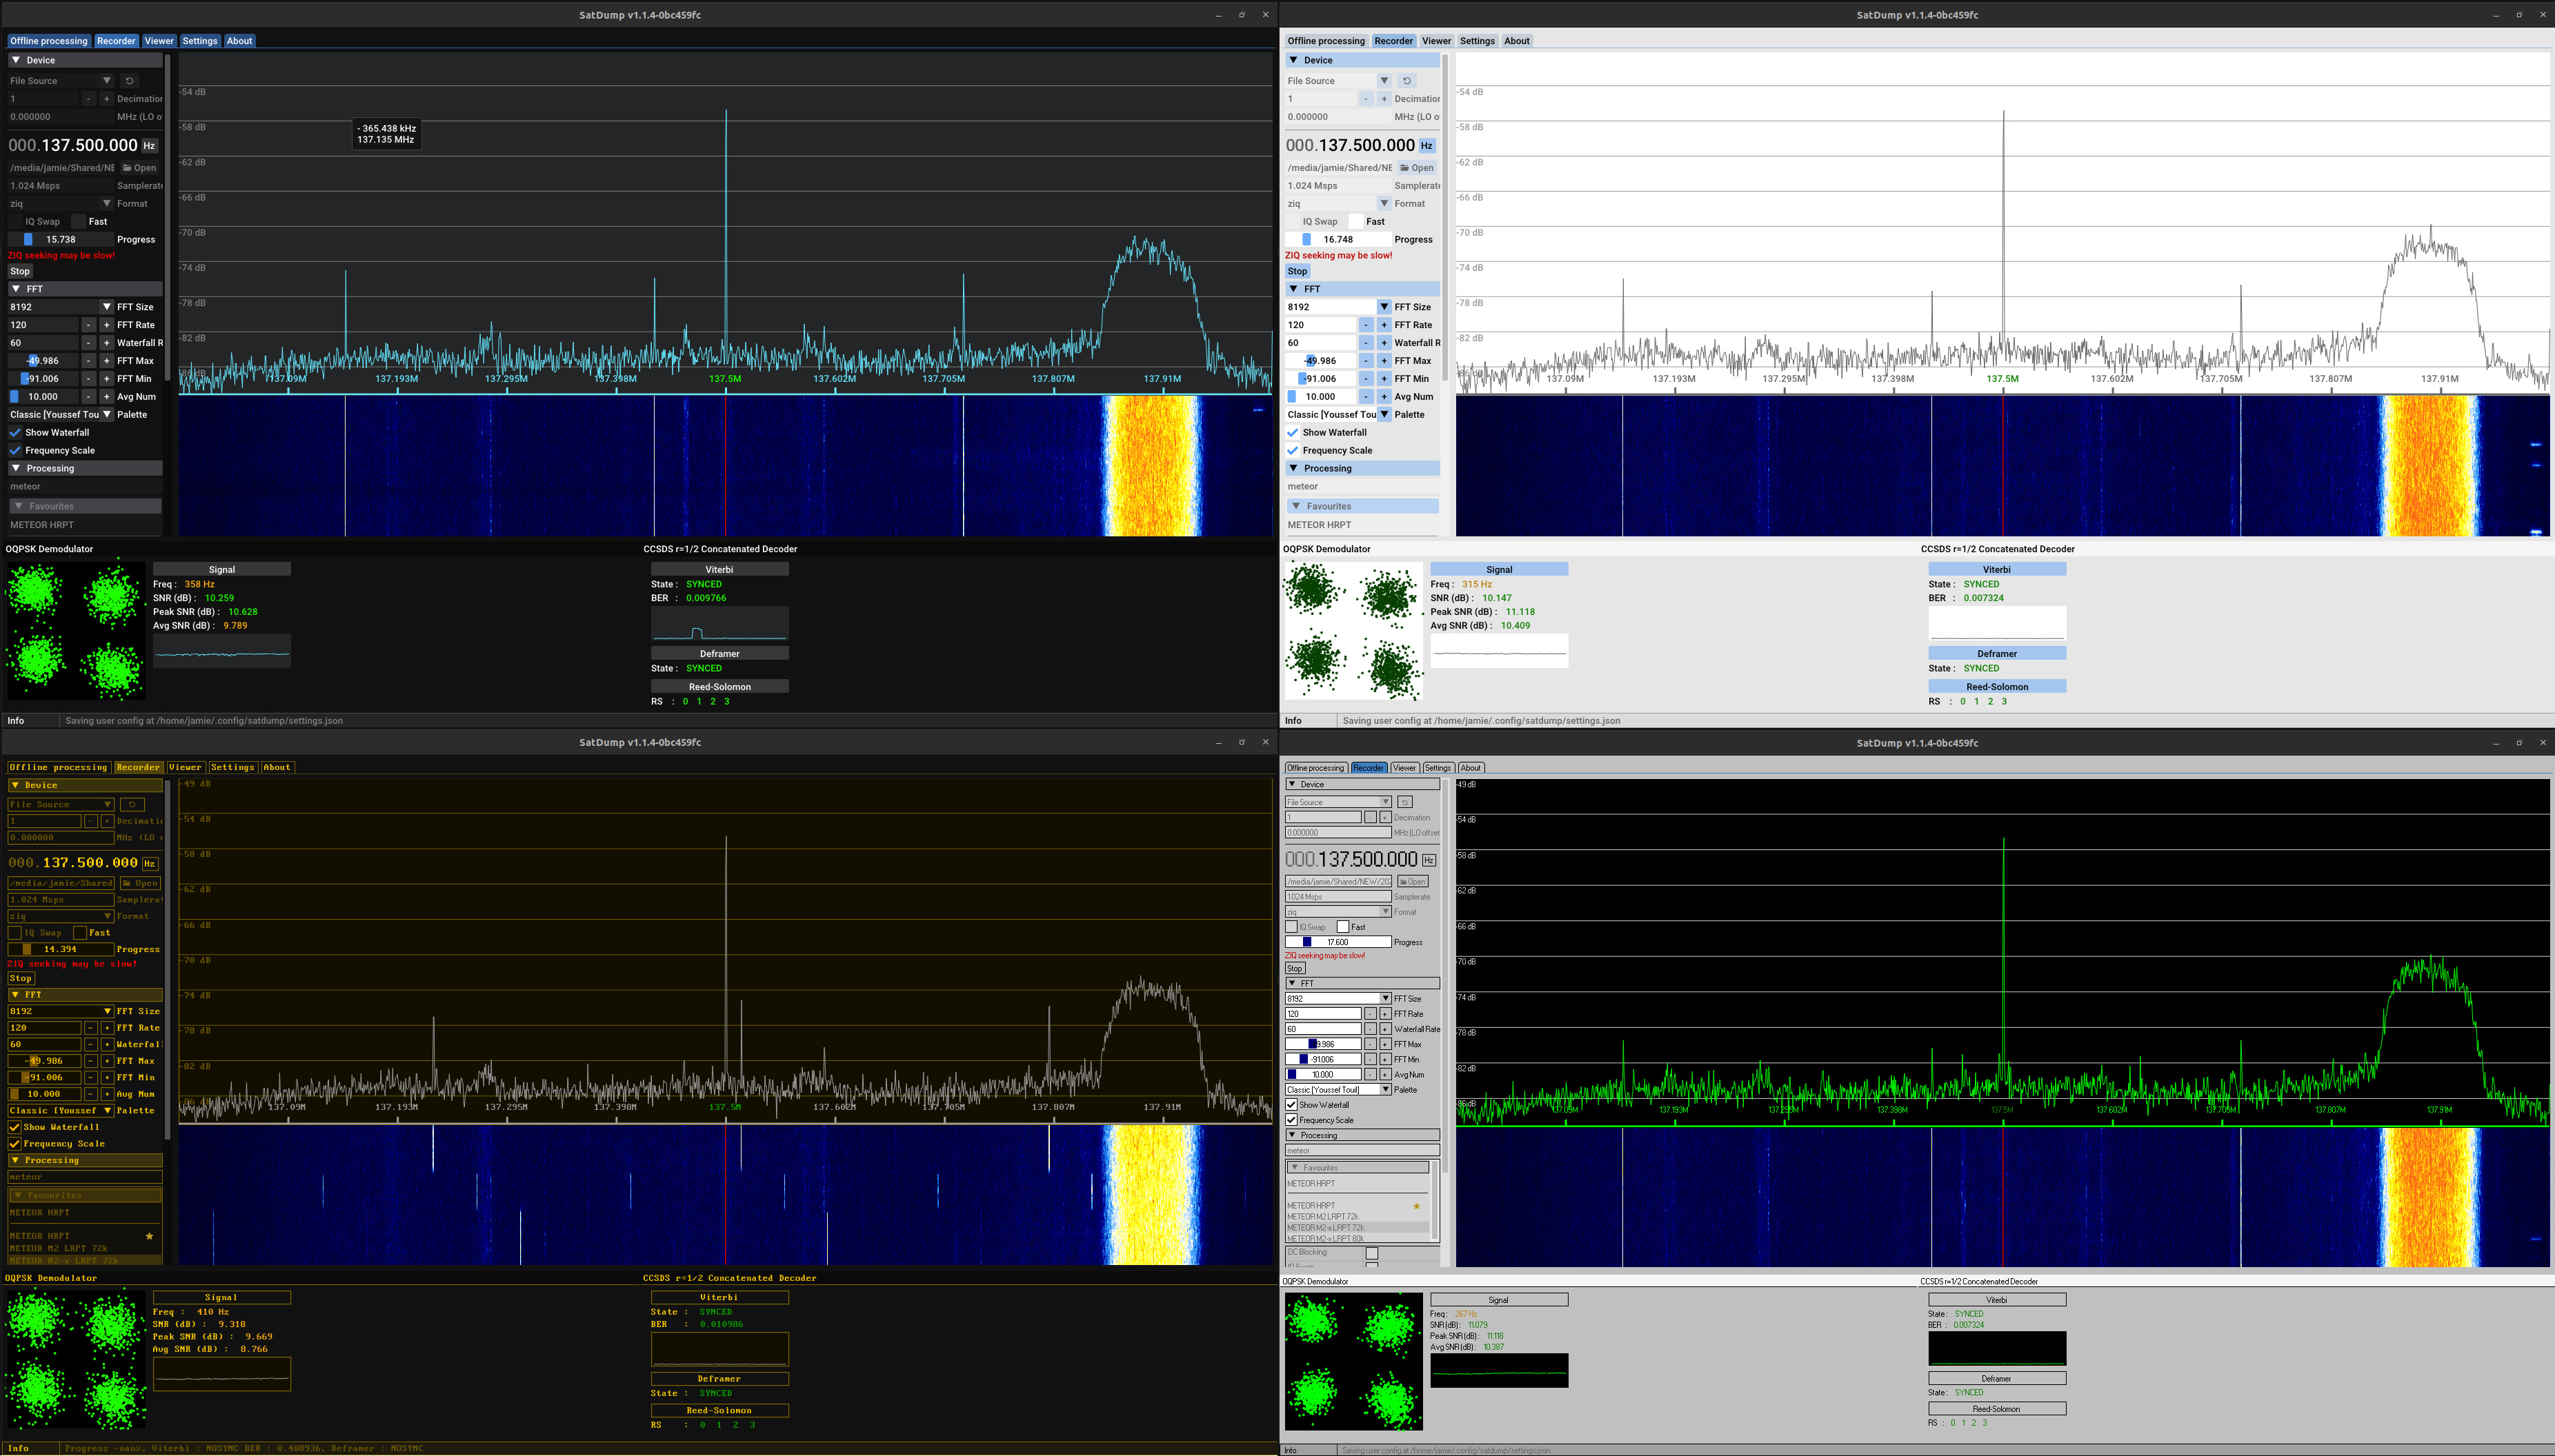Click the FFT Max slider in light-theme window
Image resolution: width=2555 pixels, height=1456 pixels.
[x=1320, y=361]
